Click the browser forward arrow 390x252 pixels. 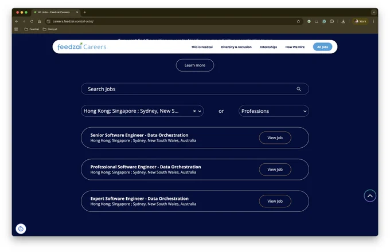coord(24,21)
